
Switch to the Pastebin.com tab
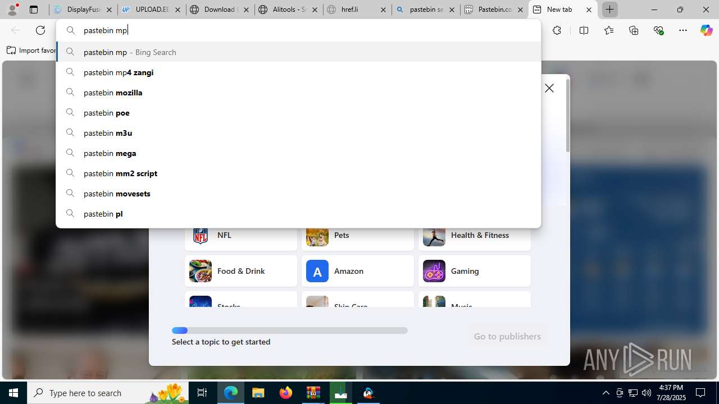[494, 10]
